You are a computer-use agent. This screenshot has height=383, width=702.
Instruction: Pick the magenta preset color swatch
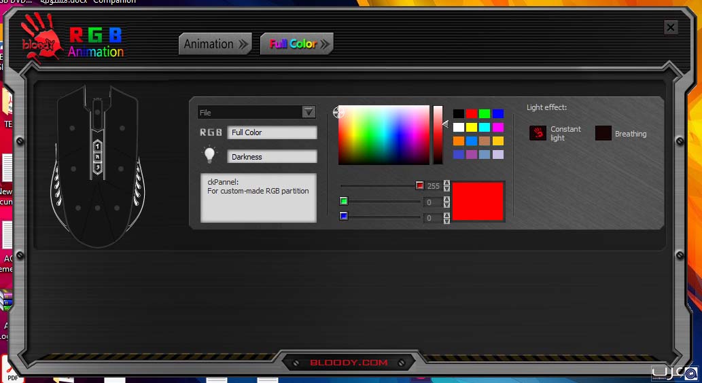[498, 128]
